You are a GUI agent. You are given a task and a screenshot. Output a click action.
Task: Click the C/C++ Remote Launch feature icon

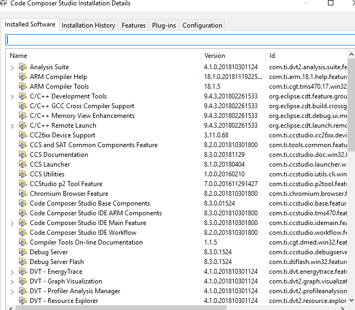[x=23, y=126]
